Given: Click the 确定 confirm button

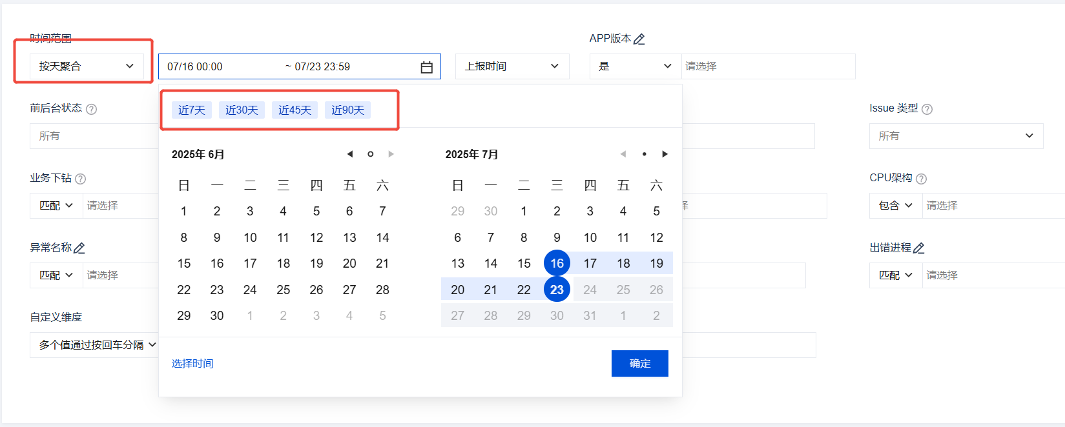Looking at the screenshot, I should click(639, 364).
